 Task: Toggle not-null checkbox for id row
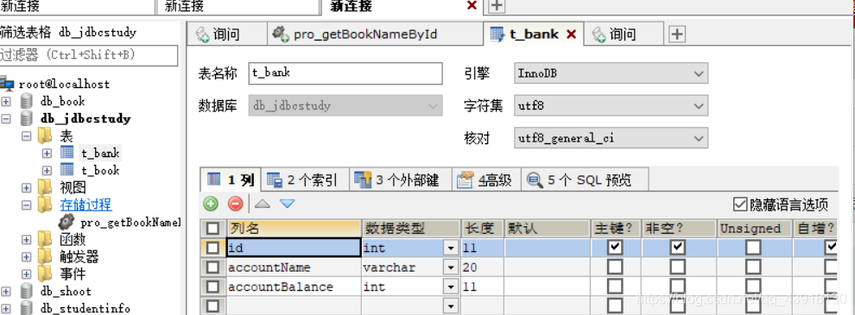pyautogui.click(x=677, y=248)
